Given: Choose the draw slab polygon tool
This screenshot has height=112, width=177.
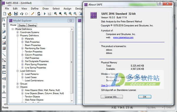Looking at the screenshot, I should click(x=4, y=32).
